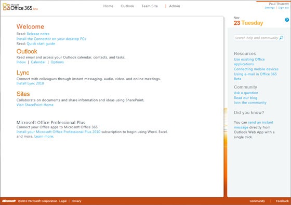Visit SharePoint Home link
This screenshot has width=291, height=205.
pos(35,105)
